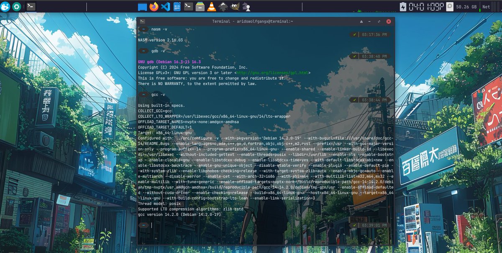
Task: Click the 'Copyright (C) 2024 Free Software Foundation' line
Action: pos(193,67)
